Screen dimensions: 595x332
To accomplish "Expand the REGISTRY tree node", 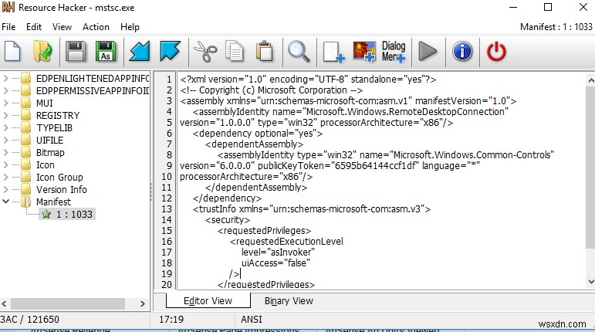I will pyautogui.click(x=5, y=115).
